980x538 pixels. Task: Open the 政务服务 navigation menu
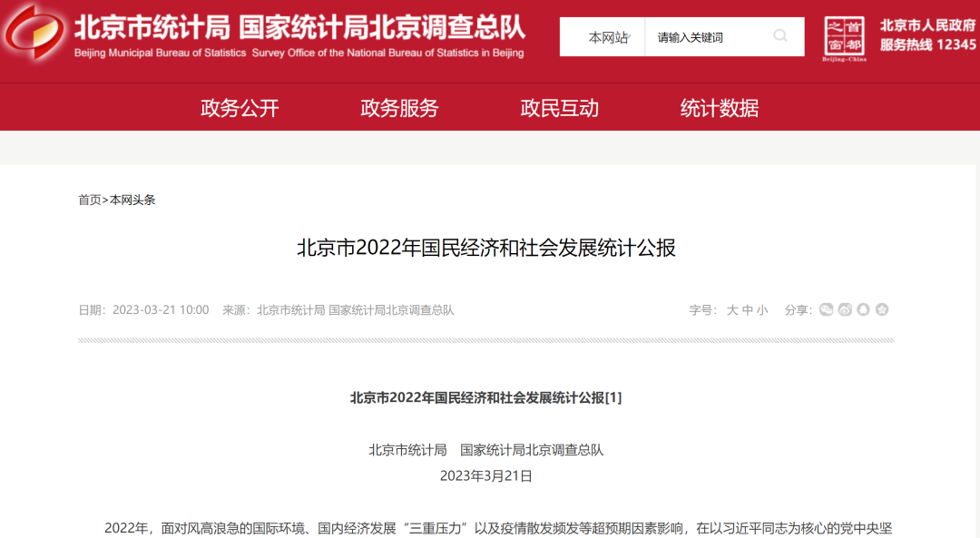click(399, 108)
